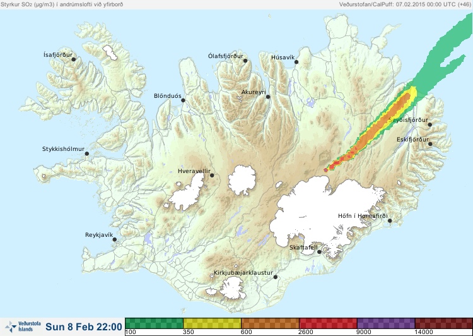Click the Seyðisfjörður label
473x336 pixels.
[x=409, y=120]
